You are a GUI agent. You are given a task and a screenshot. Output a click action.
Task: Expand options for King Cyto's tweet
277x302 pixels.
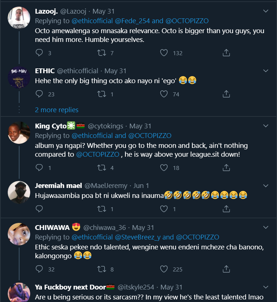click(x=266, y=126)
